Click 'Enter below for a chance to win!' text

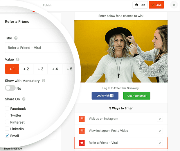(121, 16)
